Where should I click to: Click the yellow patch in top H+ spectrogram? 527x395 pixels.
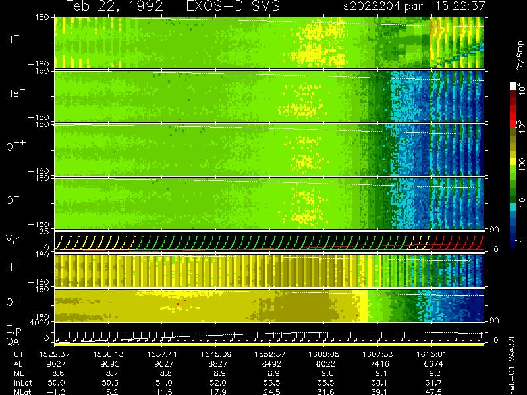pos(318,43)
